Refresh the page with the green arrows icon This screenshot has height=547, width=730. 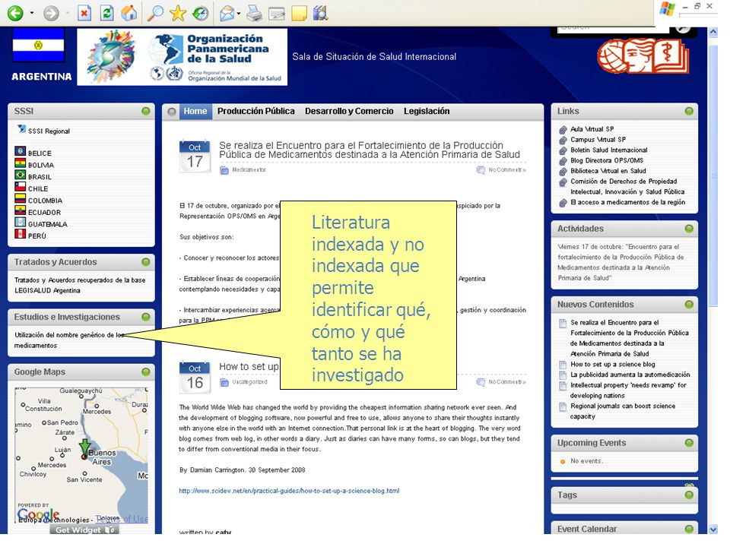[107, 13]
